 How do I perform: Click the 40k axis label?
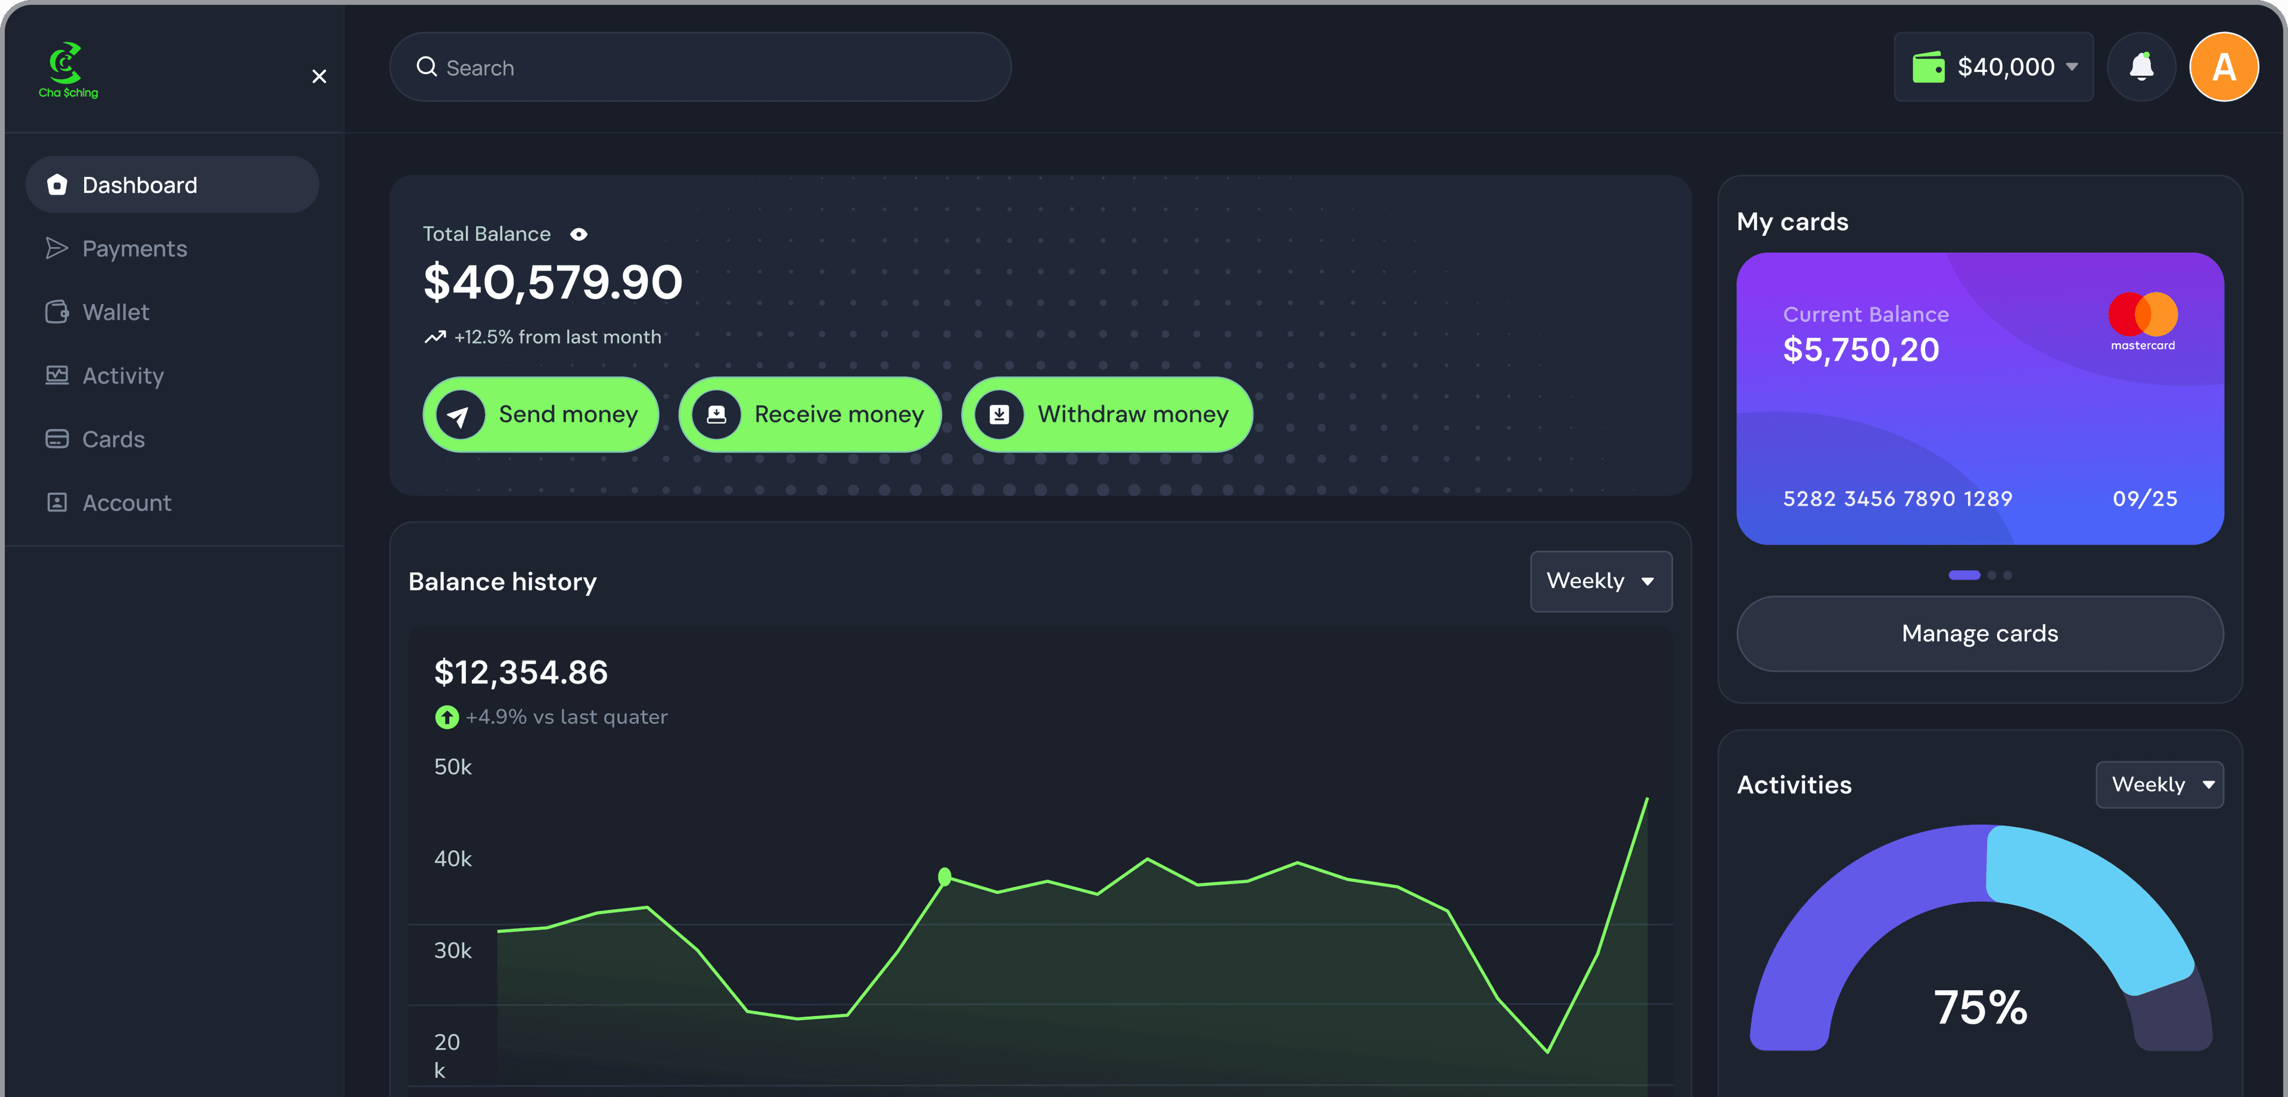(x=453, y=859)
